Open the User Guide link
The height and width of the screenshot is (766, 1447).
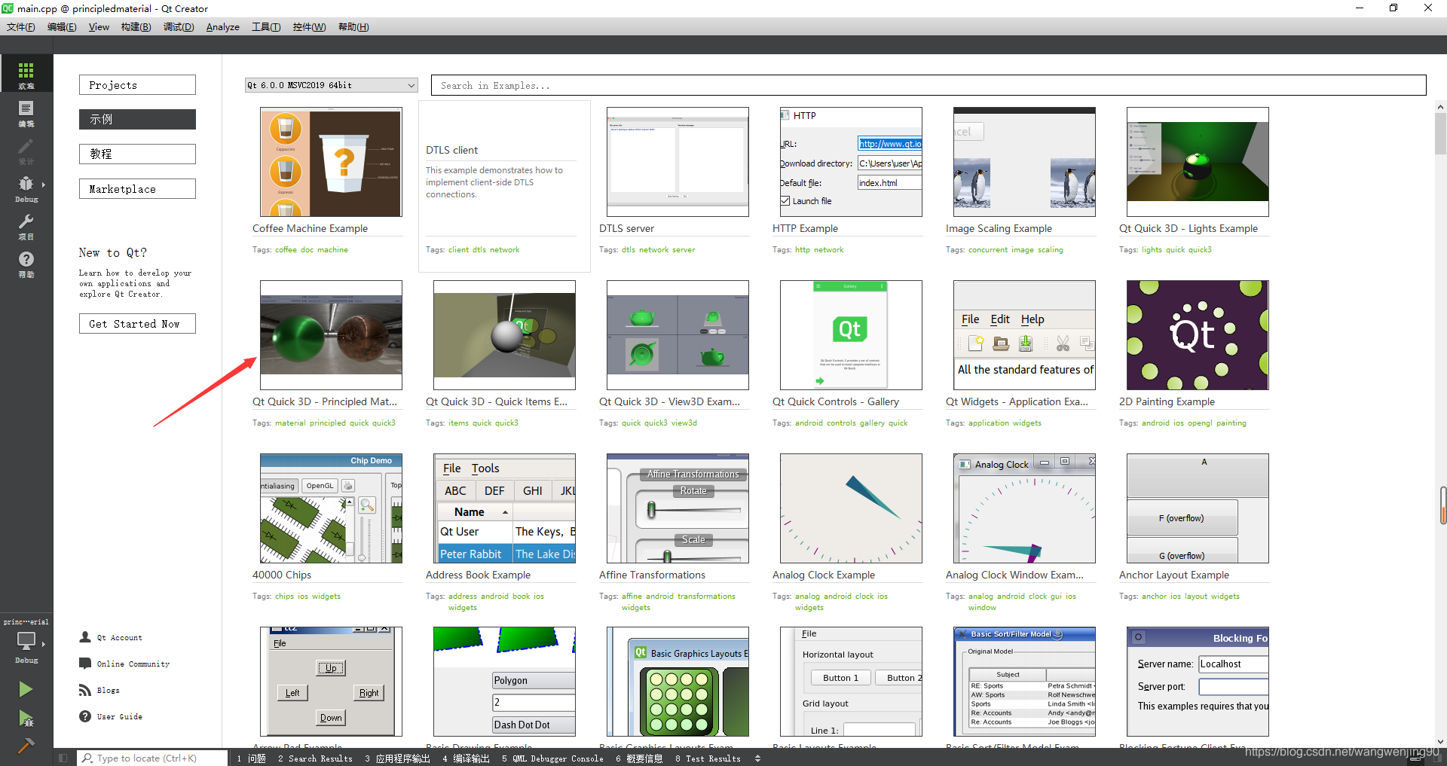point(120,716)
